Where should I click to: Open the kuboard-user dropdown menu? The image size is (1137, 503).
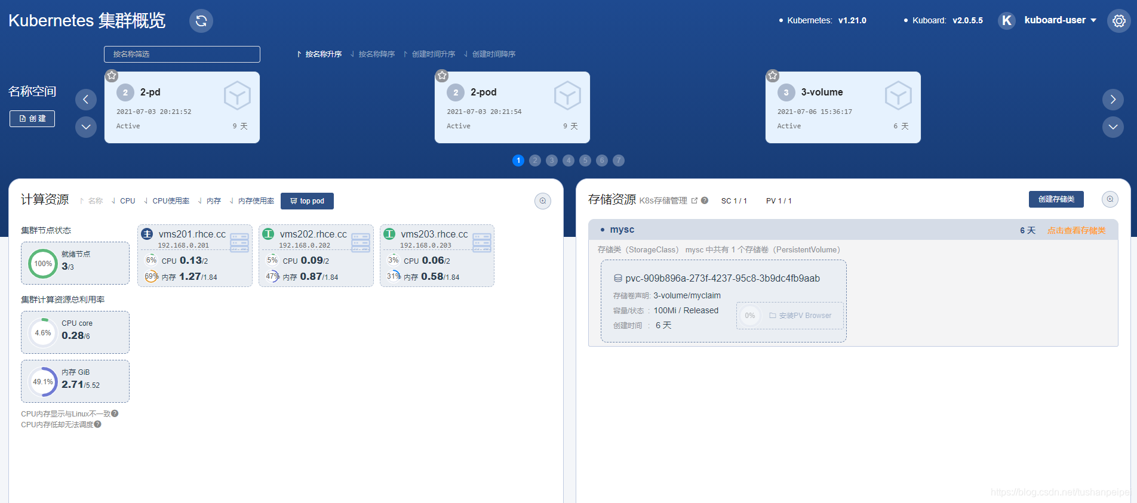point(1061,20)
